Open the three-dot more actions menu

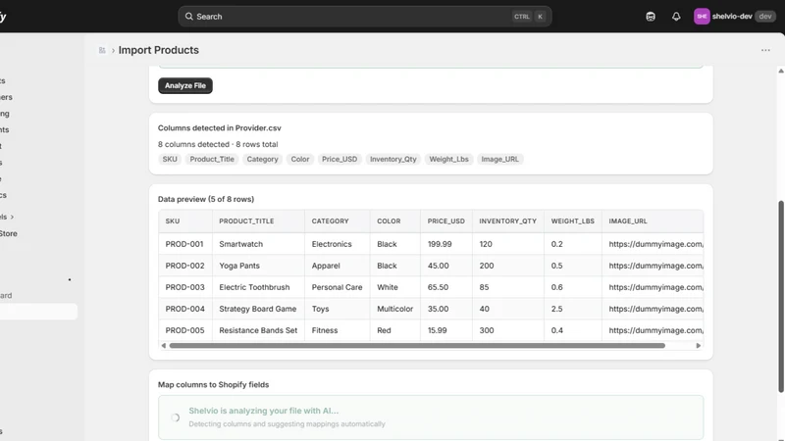point(765,50)
